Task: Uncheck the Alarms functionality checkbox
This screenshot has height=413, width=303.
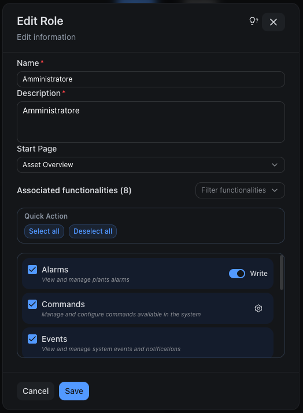Action: click(x=32, y=270)
